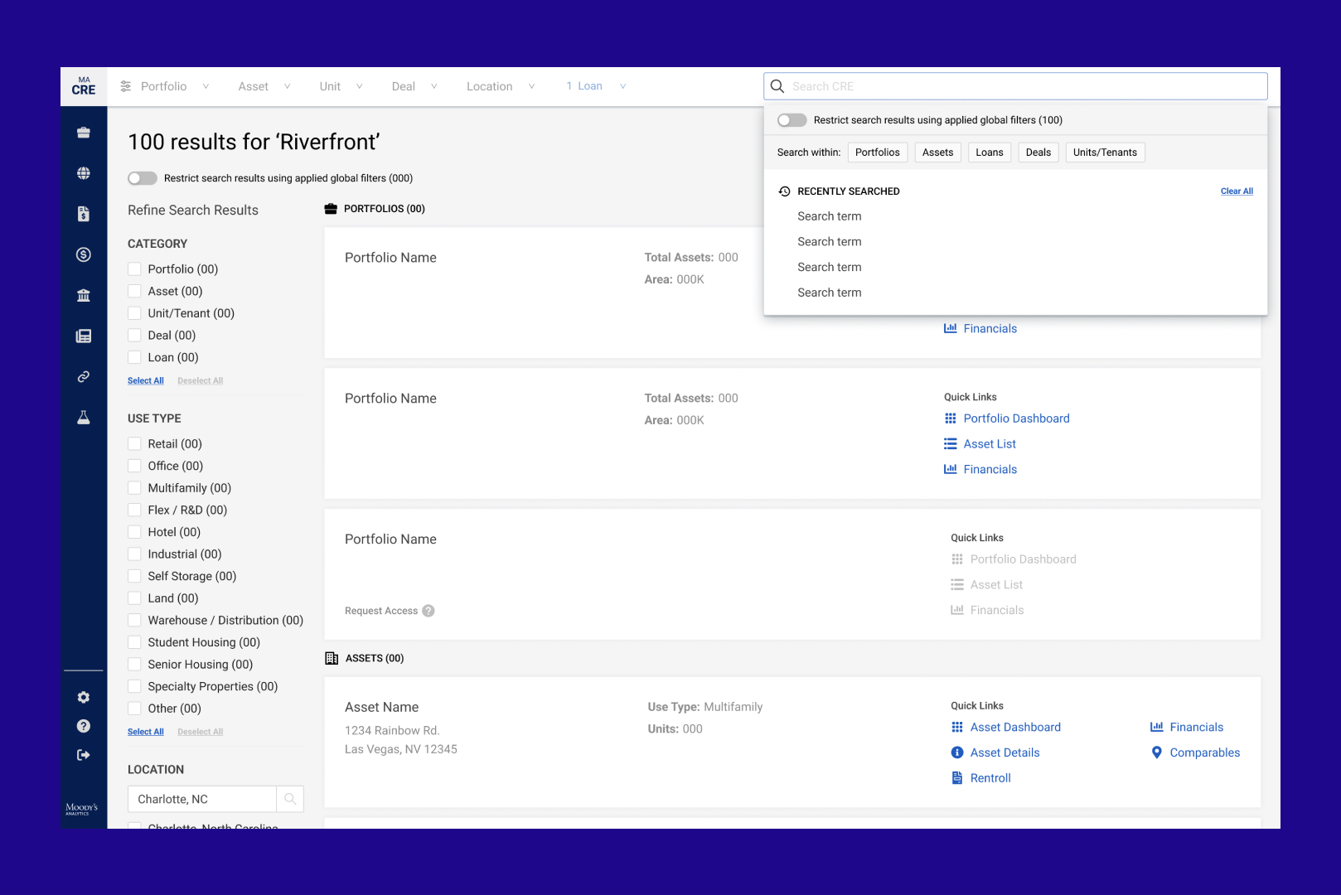Check the Multifamily use type checkbox
This screenshot has width=1341, height=895.
click(x=134, y=488)
